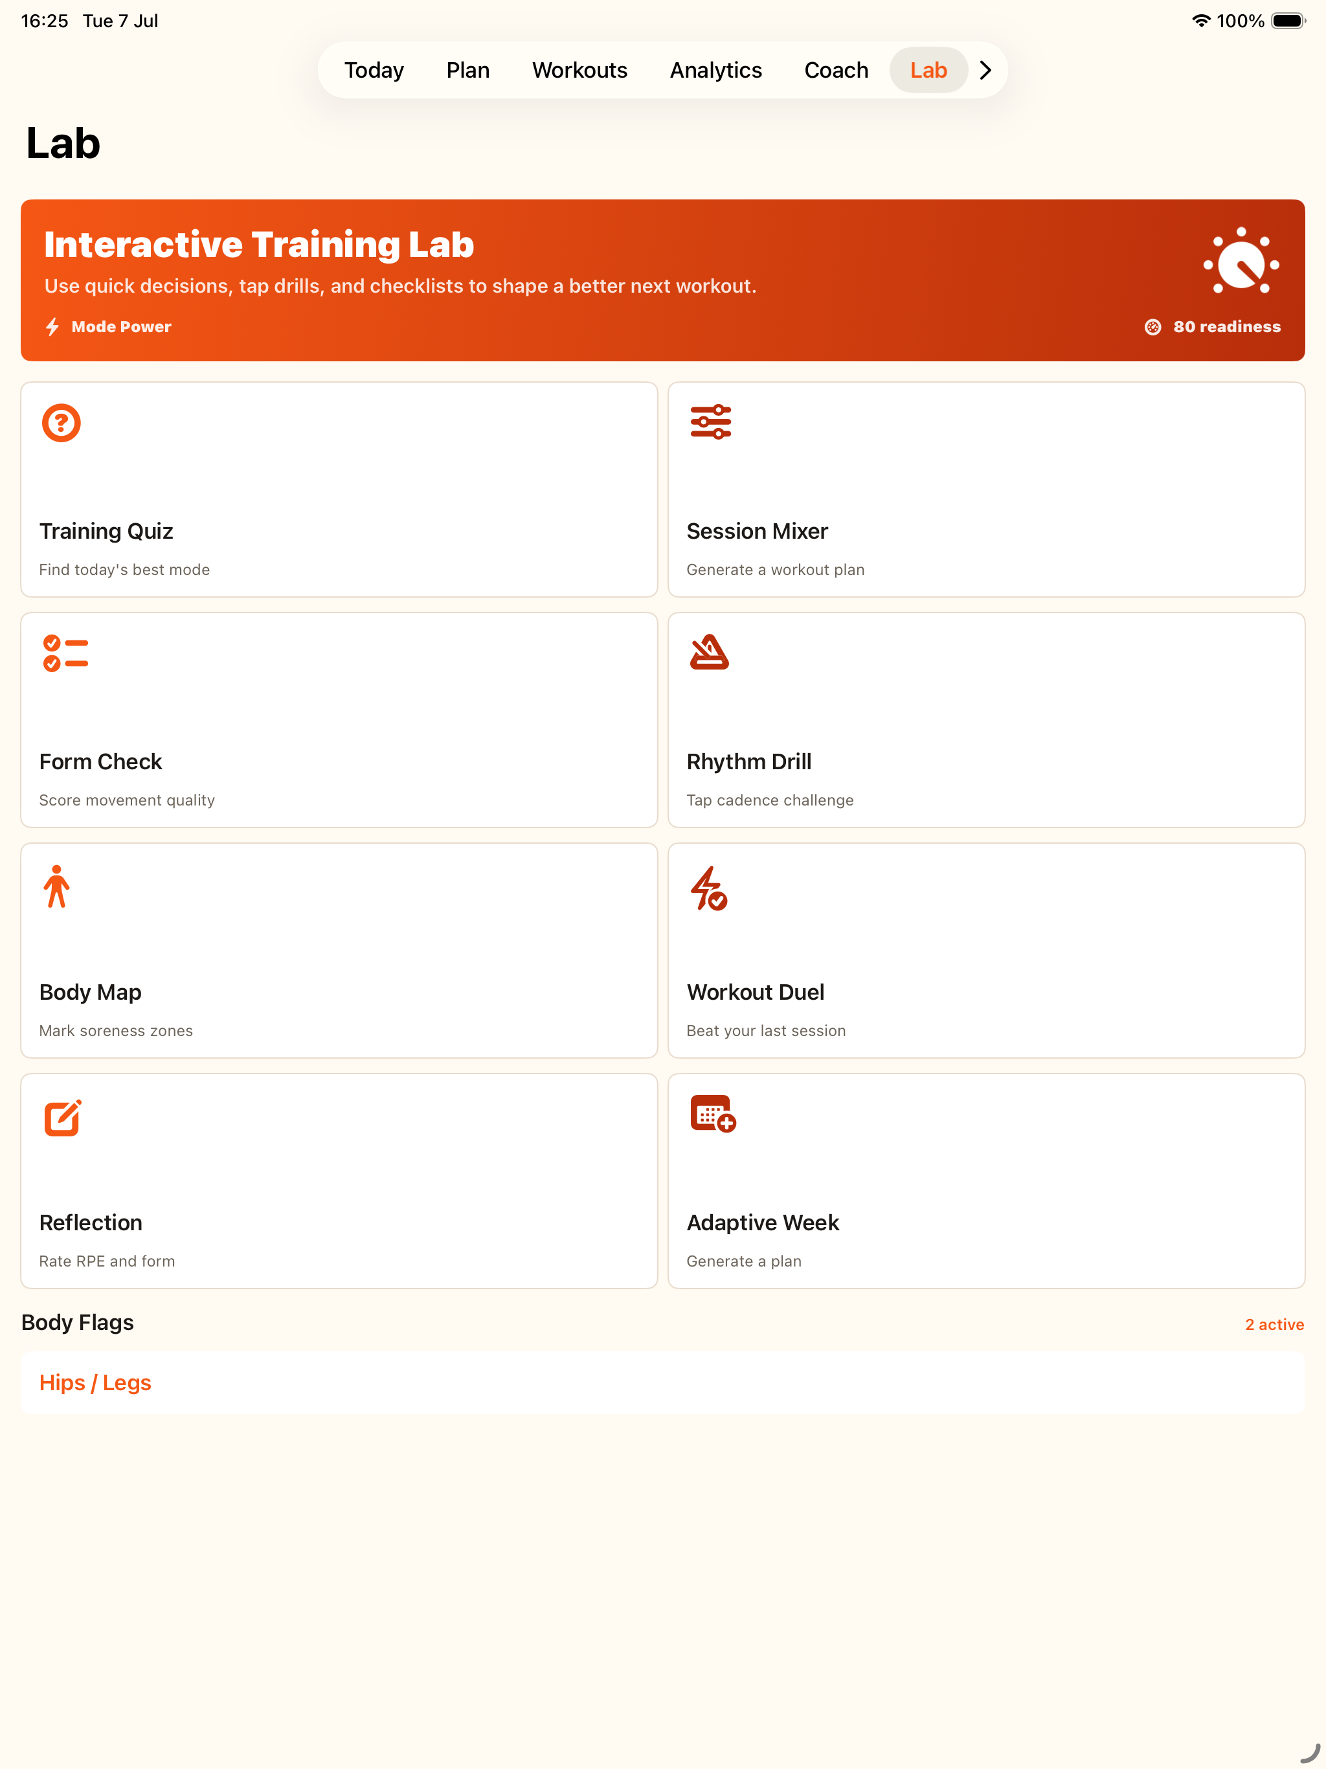Click the Body Map figure icon
The height and width of the screenshot is (1769, 1326).
click(x=57, y=886)
